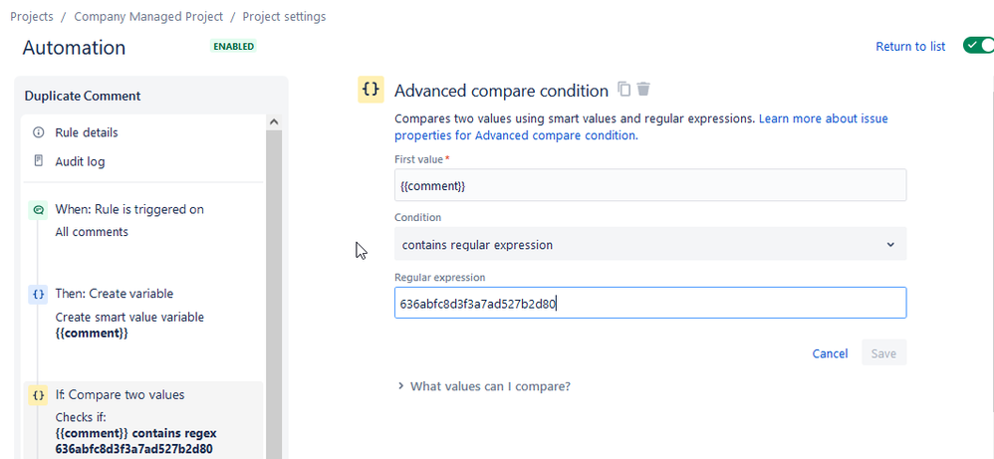Click the large yellow condition braces icon
Screen dimensions: 994x459
click(371, 90)
